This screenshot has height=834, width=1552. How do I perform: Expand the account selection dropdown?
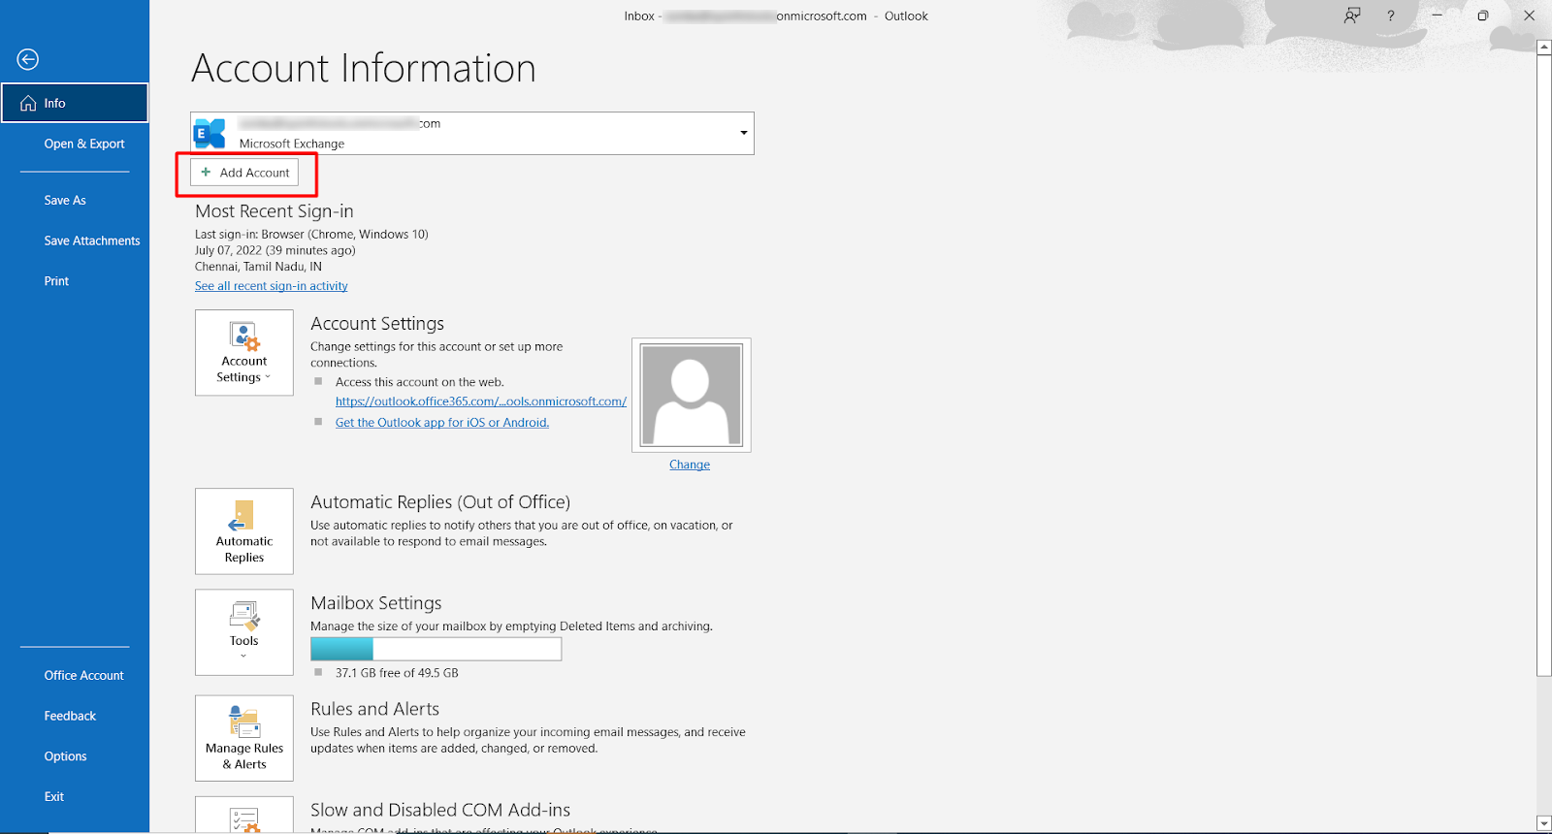[x=743, y=133]
